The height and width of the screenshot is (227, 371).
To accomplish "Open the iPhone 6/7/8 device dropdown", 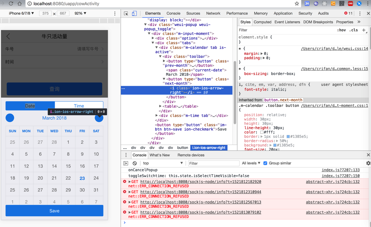I will (21, 13).
